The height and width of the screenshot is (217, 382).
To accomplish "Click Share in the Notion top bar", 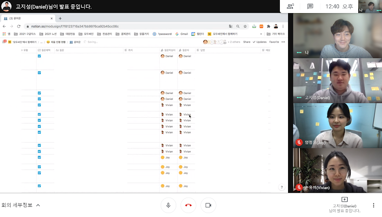I will coord(246,42).
